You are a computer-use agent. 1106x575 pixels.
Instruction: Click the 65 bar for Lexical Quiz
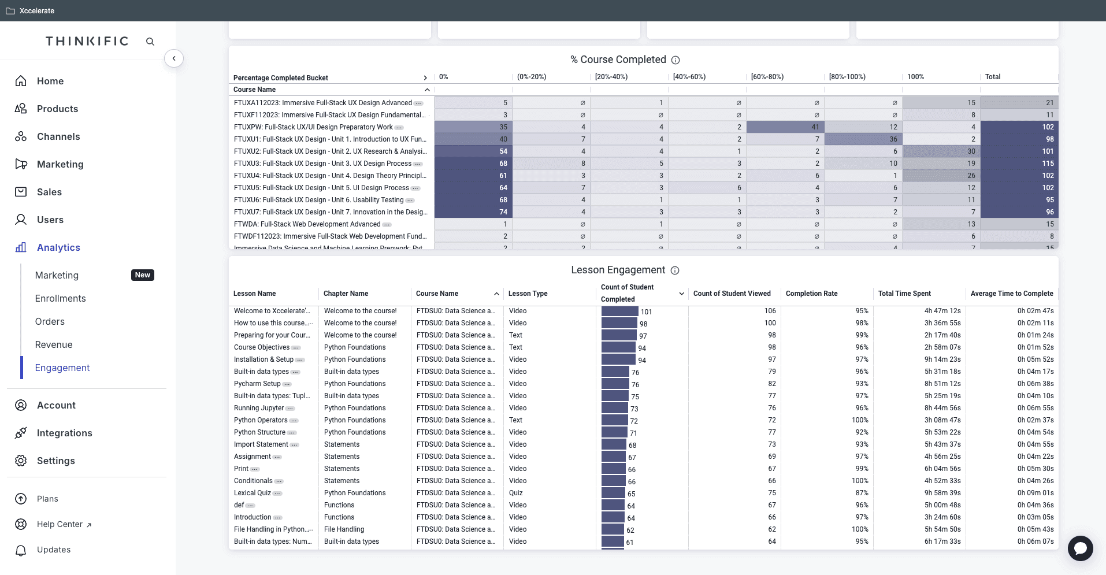click(x=613, y=494)
